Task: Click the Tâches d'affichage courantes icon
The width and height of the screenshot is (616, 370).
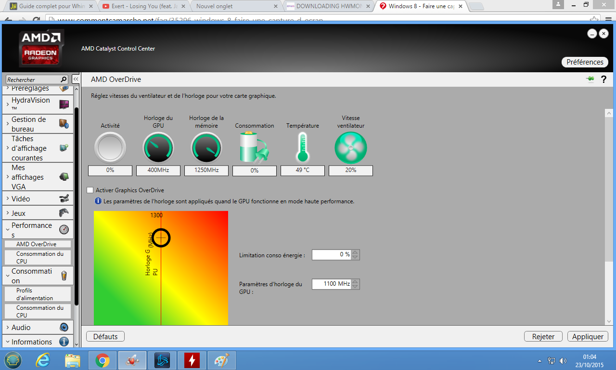Action: point(64,148)
